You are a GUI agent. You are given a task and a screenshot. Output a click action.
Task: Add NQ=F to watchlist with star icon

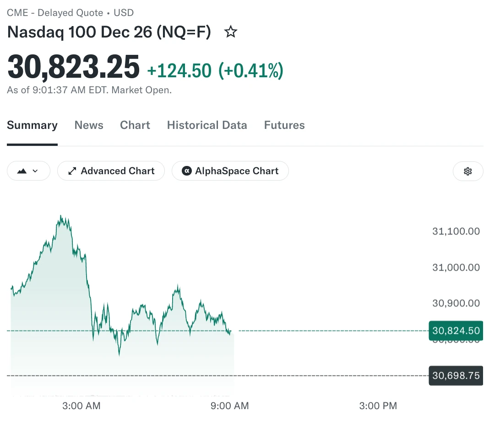point(230,32)
